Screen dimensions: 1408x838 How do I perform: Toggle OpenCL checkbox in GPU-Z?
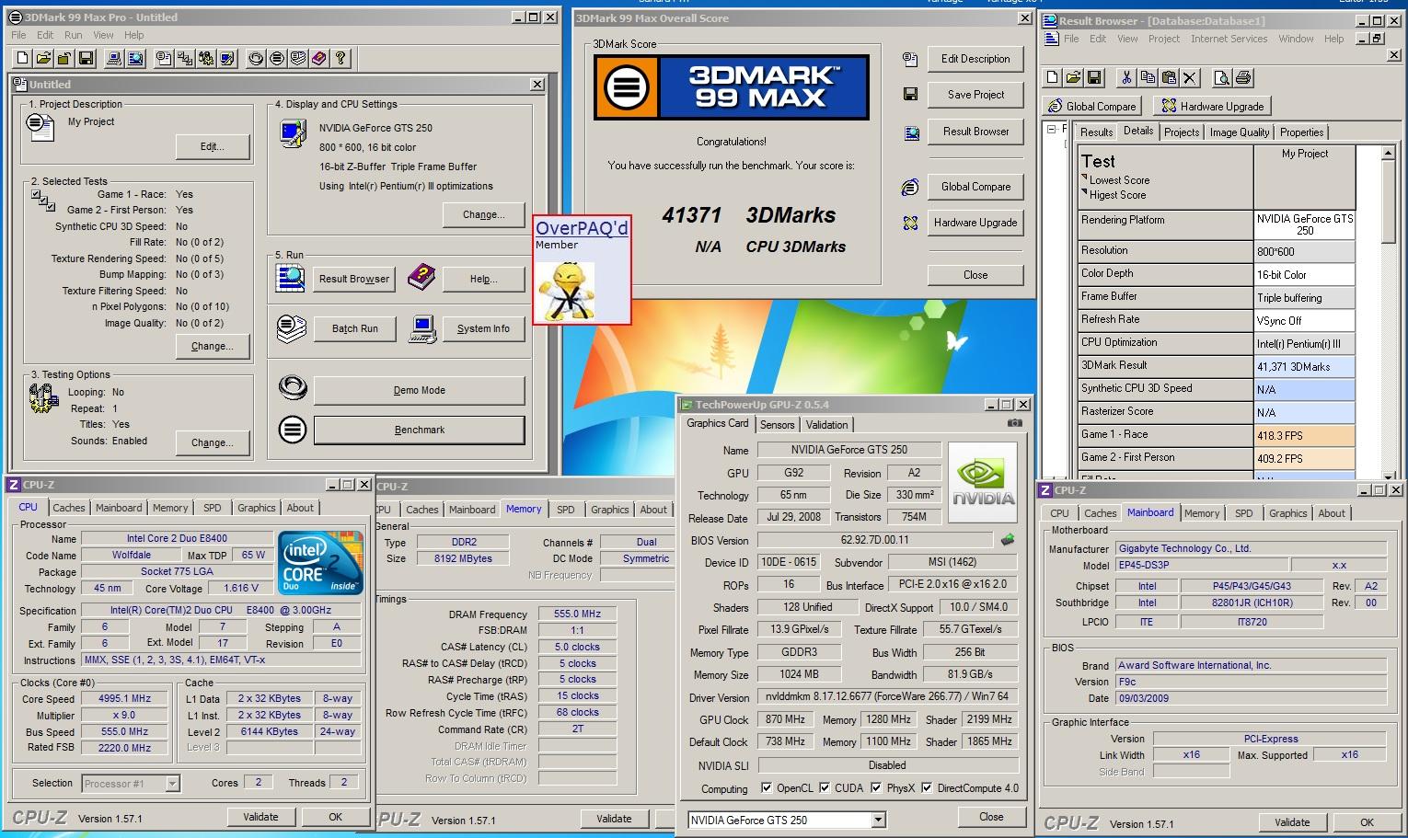767,788
